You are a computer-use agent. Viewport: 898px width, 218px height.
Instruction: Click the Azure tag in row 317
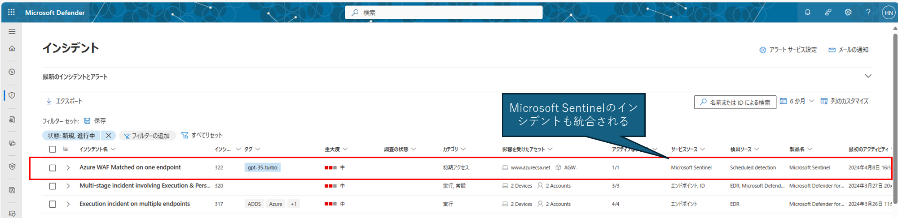tap(276, 204)
